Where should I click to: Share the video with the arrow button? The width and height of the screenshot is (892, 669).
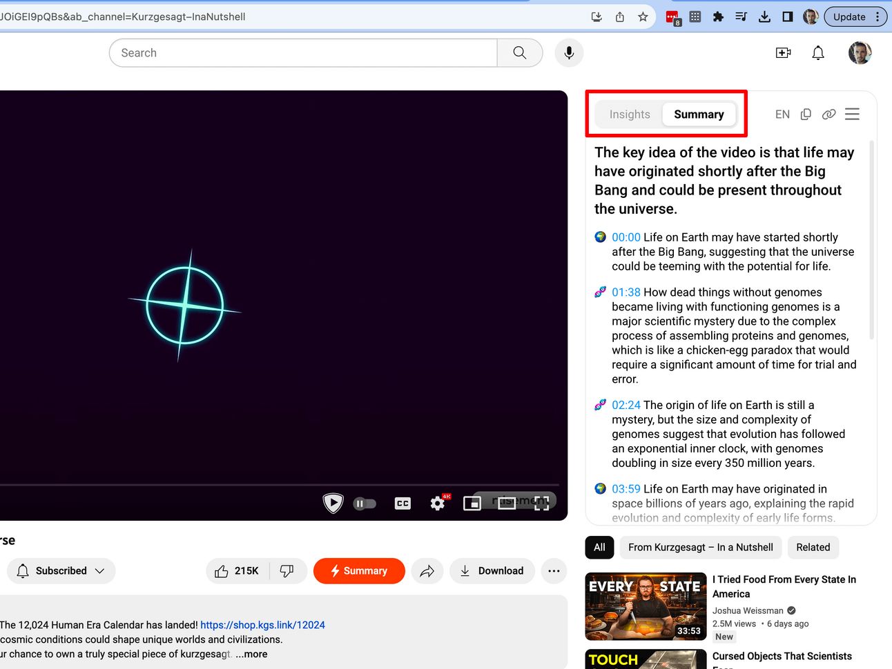[427, 571]
